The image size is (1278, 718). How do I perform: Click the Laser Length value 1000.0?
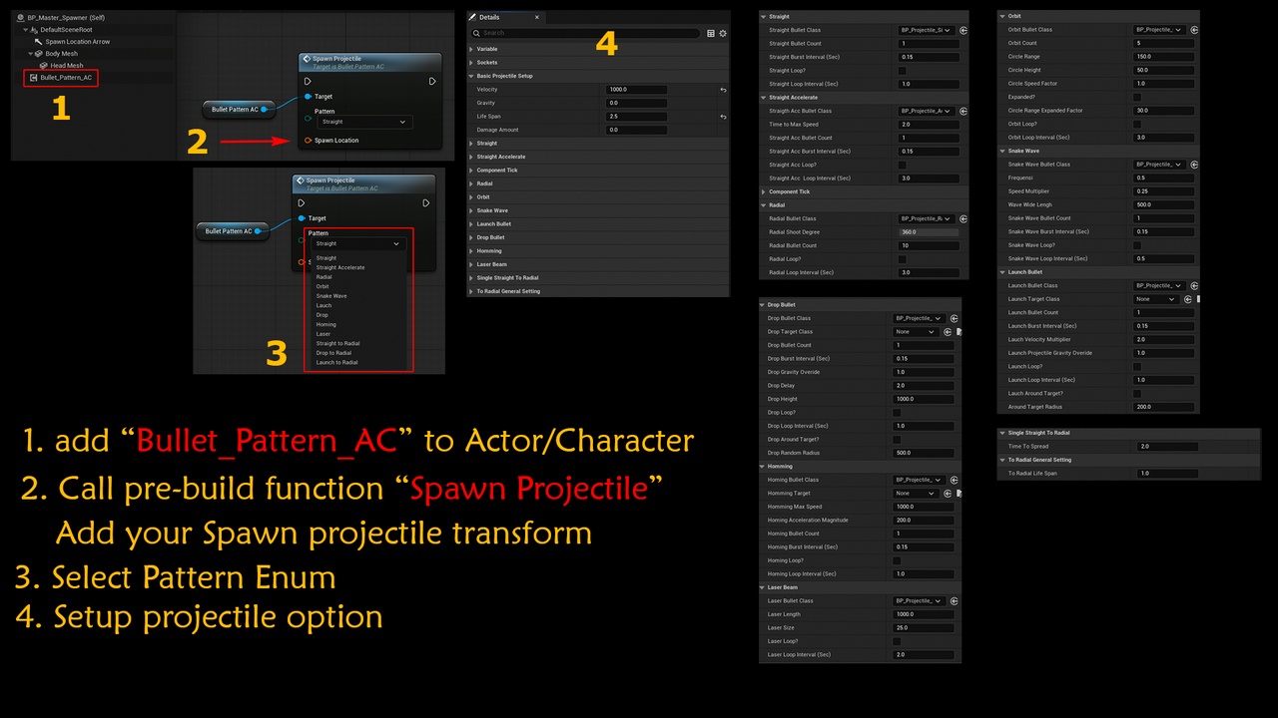tap(923, 614)
